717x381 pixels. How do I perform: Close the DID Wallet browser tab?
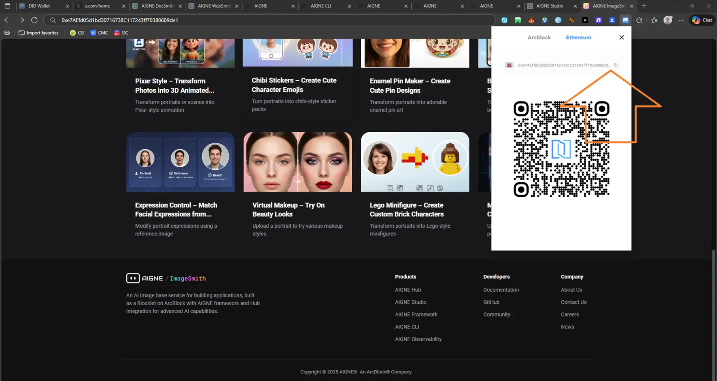pos(67,6)
